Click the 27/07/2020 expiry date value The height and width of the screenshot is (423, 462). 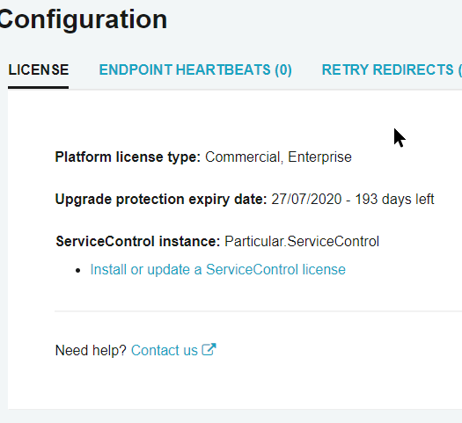306,200
